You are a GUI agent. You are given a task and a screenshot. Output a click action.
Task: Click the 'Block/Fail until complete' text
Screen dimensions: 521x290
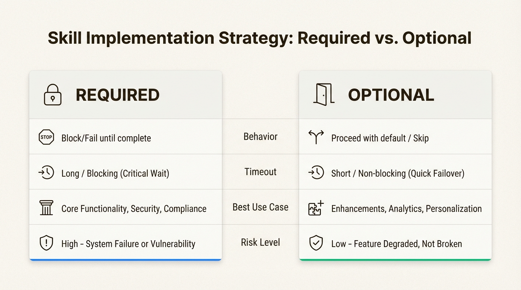pos(106,138)
